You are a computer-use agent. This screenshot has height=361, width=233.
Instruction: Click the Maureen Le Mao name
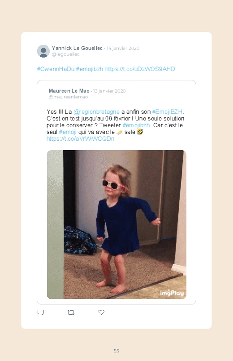69,91
